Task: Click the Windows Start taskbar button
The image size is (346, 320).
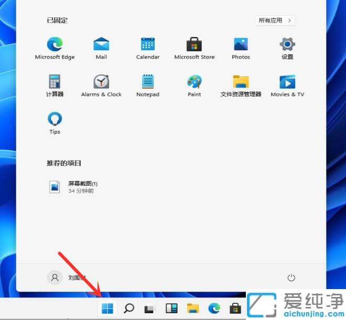Action: point(107,308)
